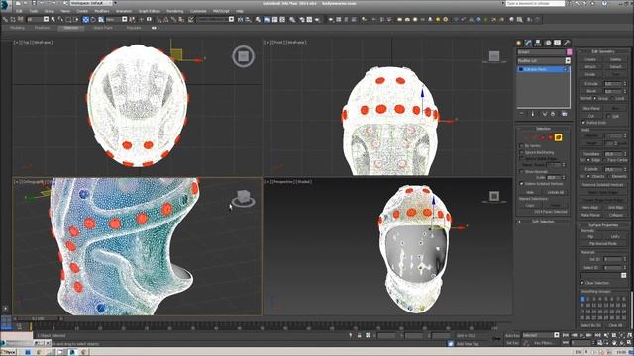The image size is (634, 356).
Task: Open the Create command panel tab
Action: click(x=519, y=43)
